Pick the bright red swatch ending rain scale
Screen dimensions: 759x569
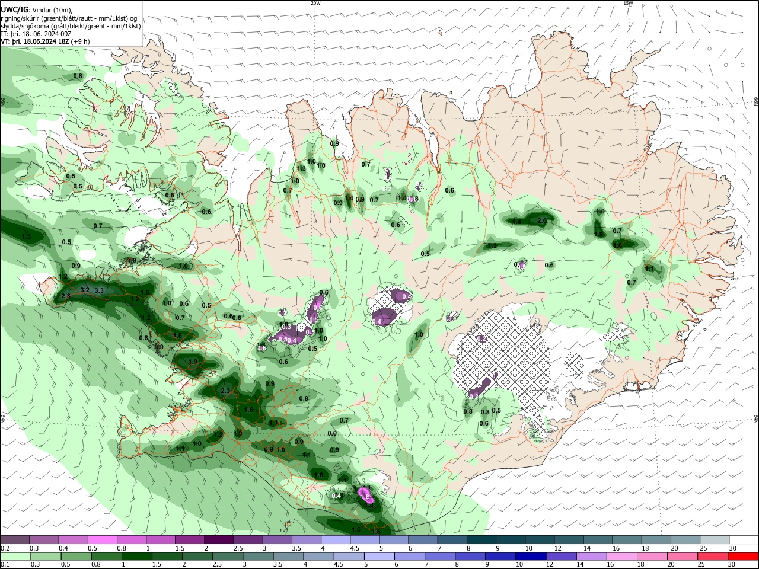pyautogui.click(x=743, y=556)
